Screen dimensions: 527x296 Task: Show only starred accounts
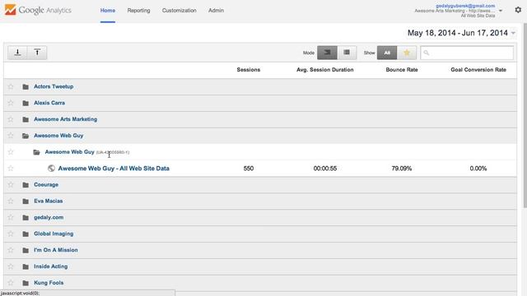(407, 53)
